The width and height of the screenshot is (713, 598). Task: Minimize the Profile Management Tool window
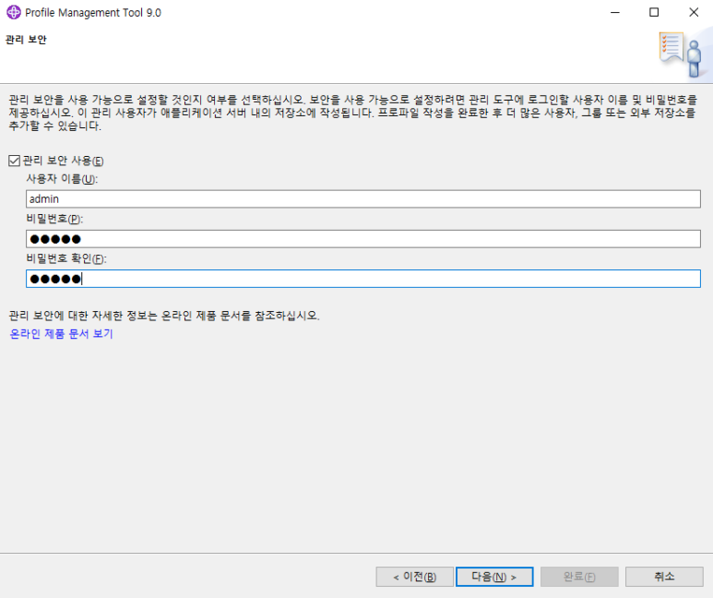tap(615, 12)
